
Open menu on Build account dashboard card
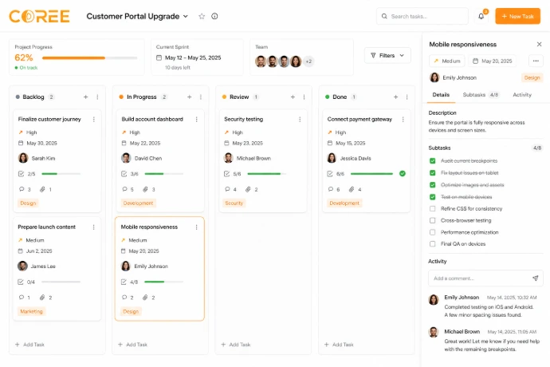pos(196,120)
